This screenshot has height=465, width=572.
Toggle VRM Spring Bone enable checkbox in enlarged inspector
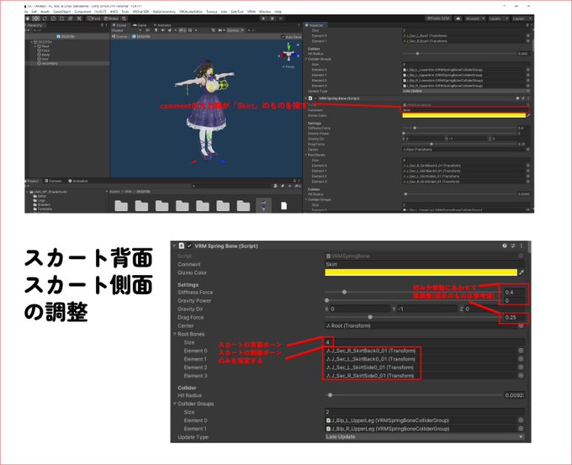(189, 246)
